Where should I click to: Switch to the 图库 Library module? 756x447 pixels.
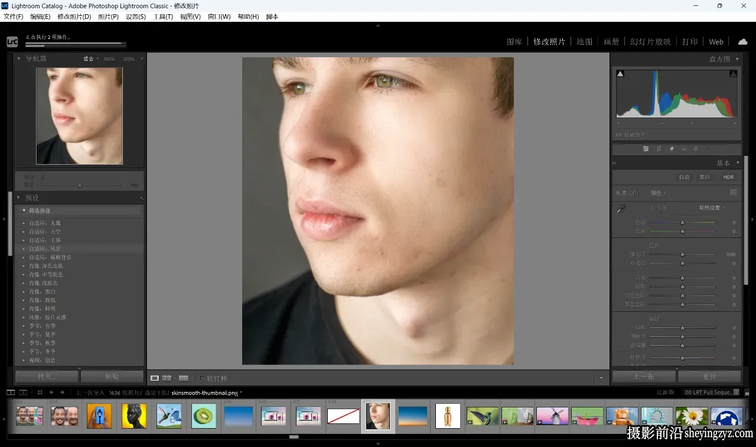point(514,42)
